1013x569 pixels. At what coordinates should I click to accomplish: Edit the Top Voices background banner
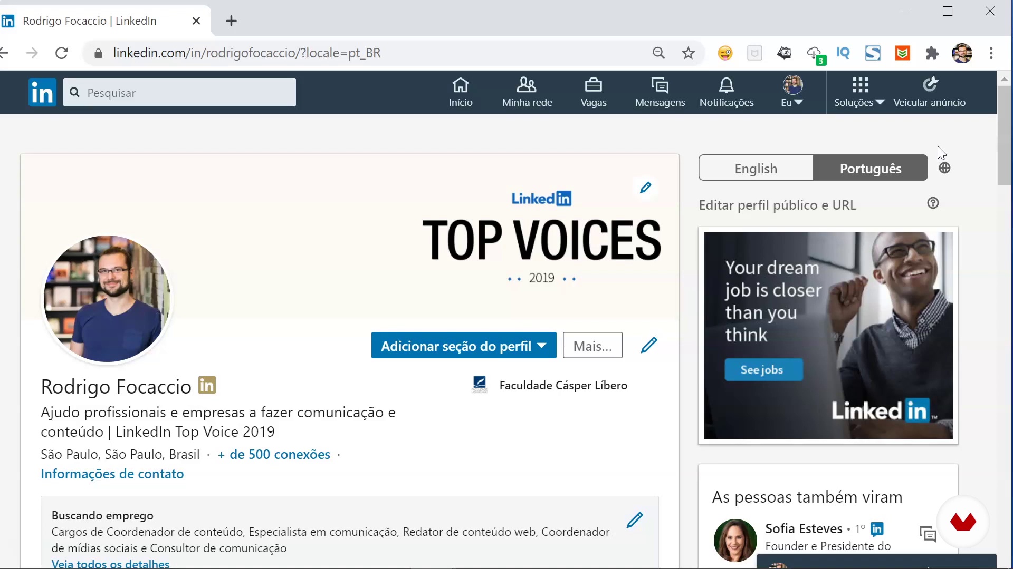[645, 188]
